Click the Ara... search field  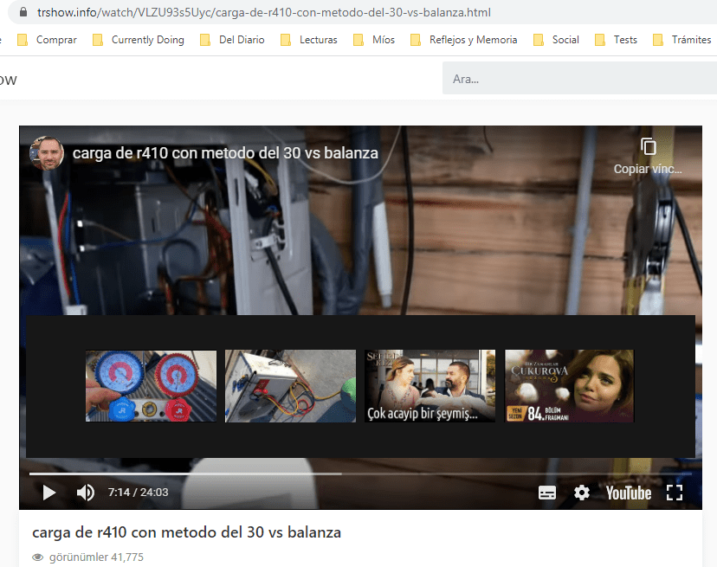pyautogui.click(x=579, y=79)
